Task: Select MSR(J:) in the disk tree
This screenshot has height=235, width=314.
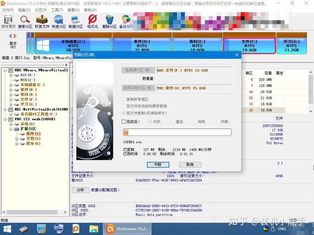Action: click(x=27, y=80)
